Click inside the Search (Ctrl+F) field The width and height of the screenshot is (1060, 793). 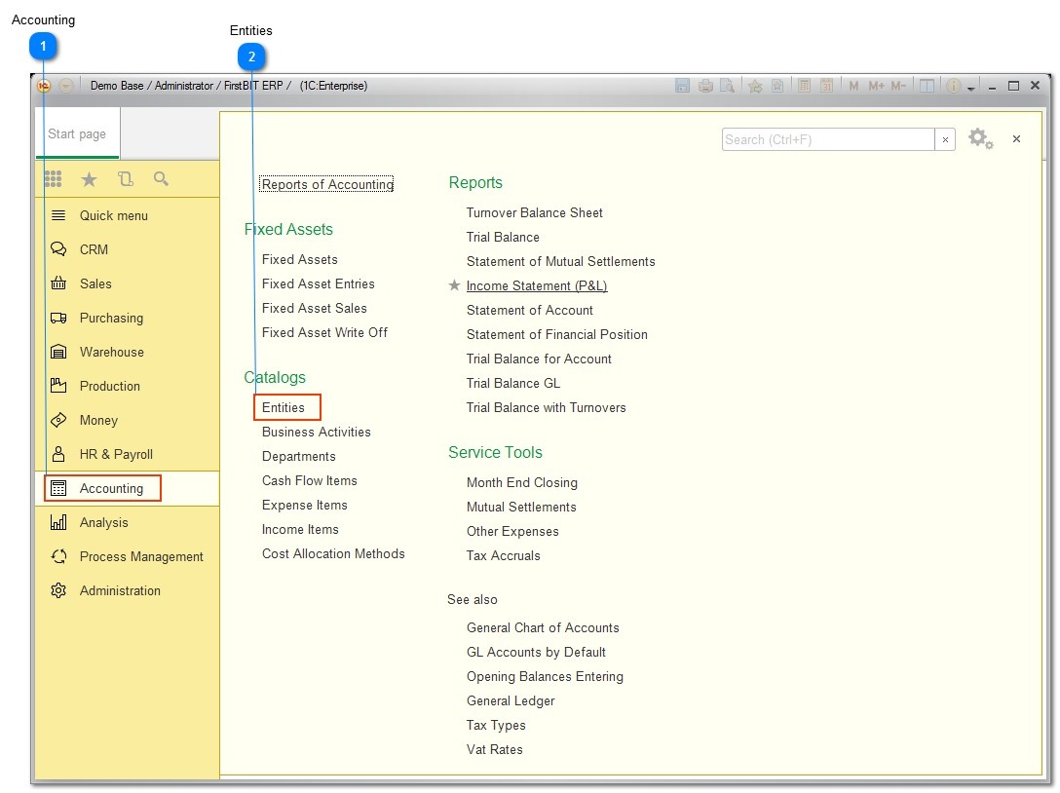(x=828, y=139)
